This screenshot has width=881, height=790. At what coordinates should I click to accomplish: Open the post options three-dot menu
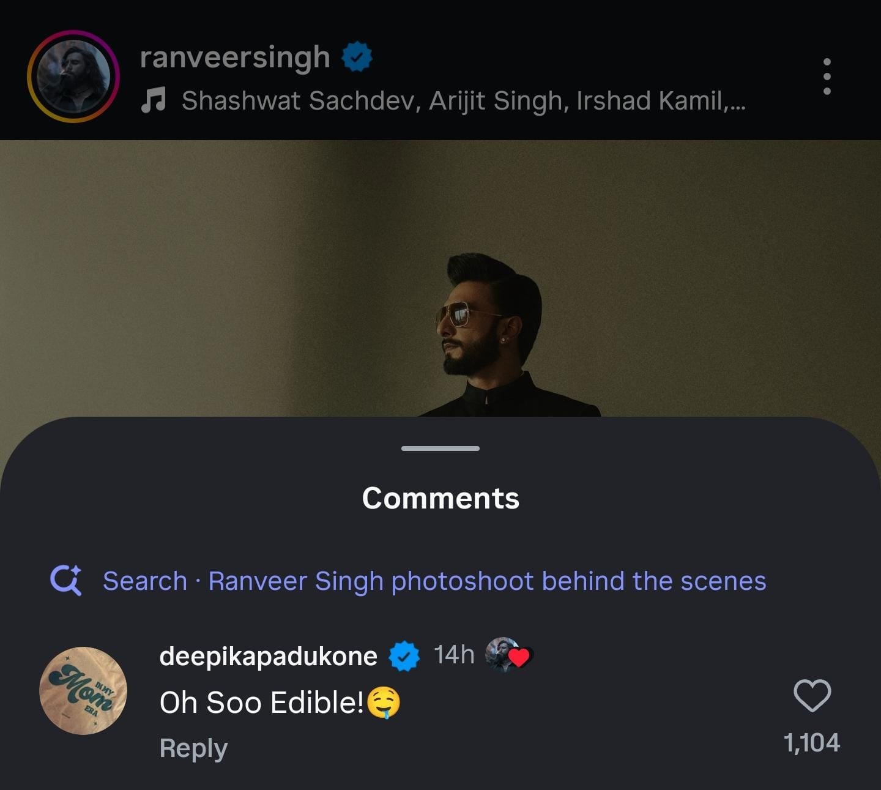(x=827, y=76)
